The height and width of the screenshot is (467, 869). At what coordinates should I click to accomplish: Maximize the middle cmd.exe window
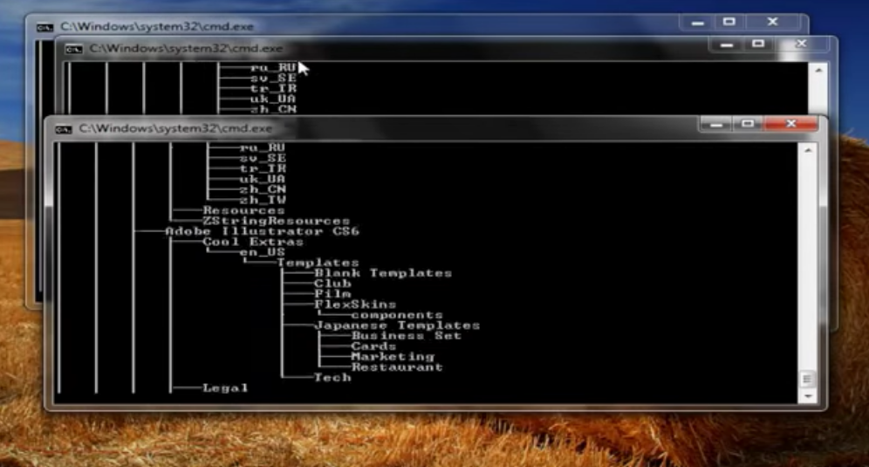[758, 45]
